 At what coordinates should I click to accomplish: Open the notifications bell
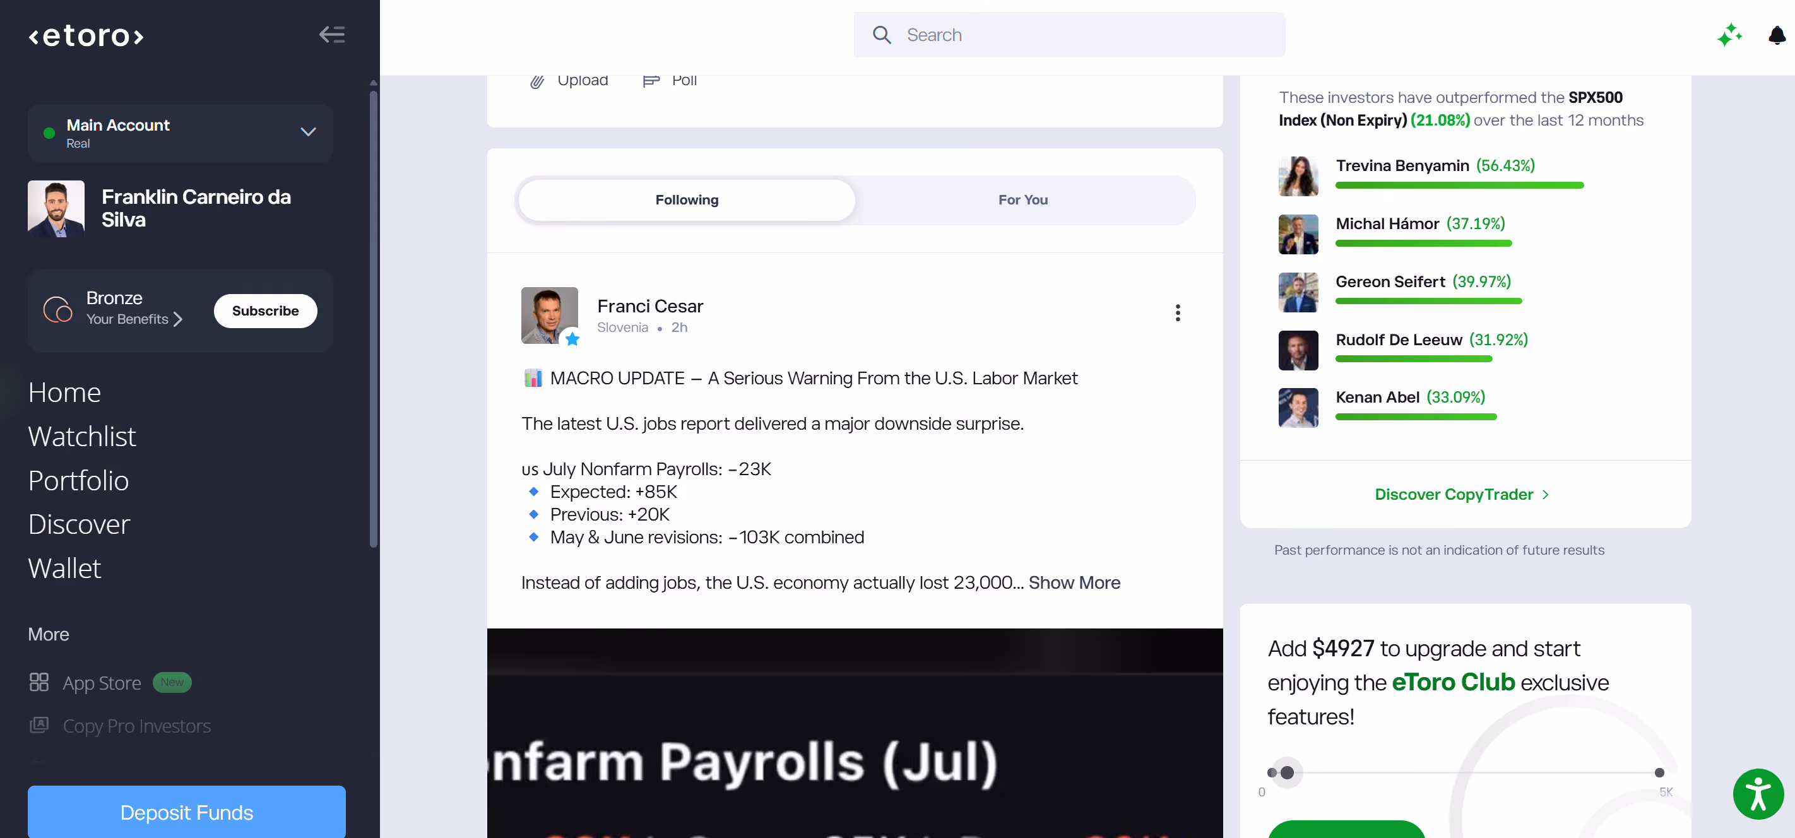click(x=1777, y=35)
